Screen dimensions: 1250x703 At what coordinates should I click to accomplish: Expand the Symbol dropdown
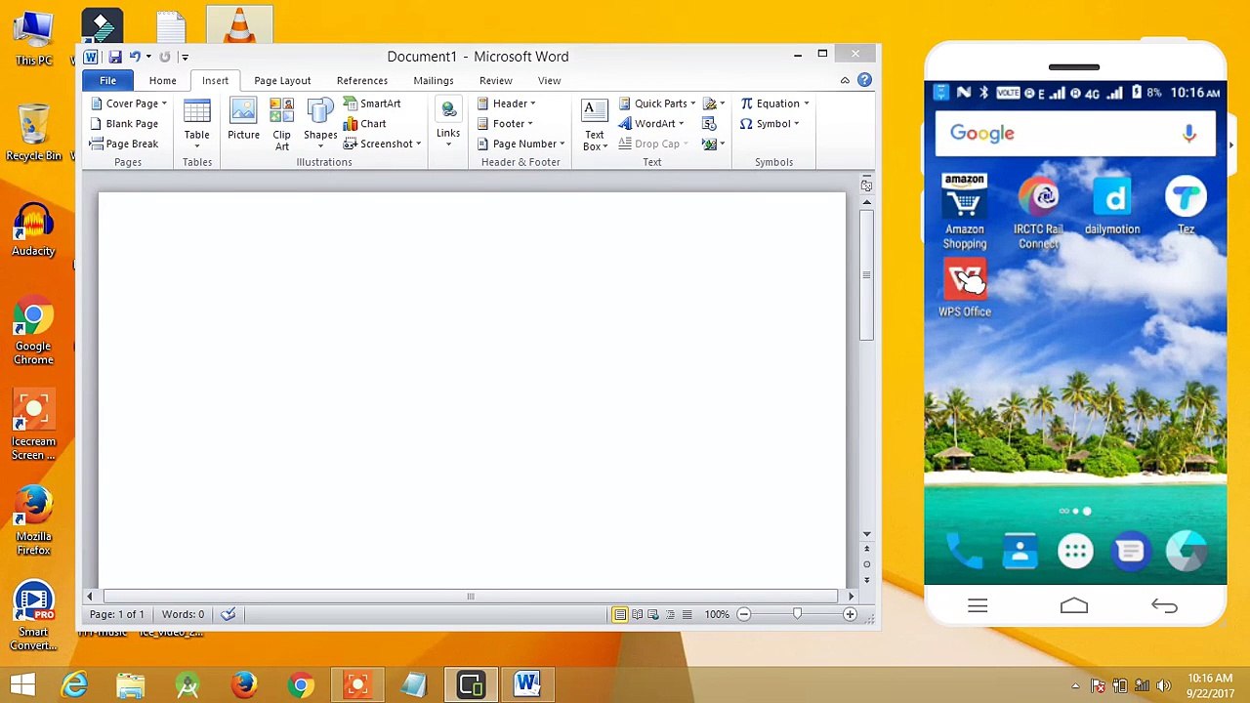click(x=770, y=124)
